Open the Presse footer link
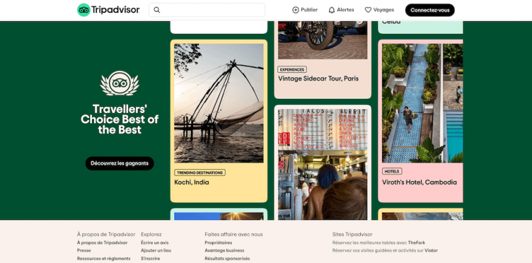This screenshot has width=532, height=263. click(84, 251)
